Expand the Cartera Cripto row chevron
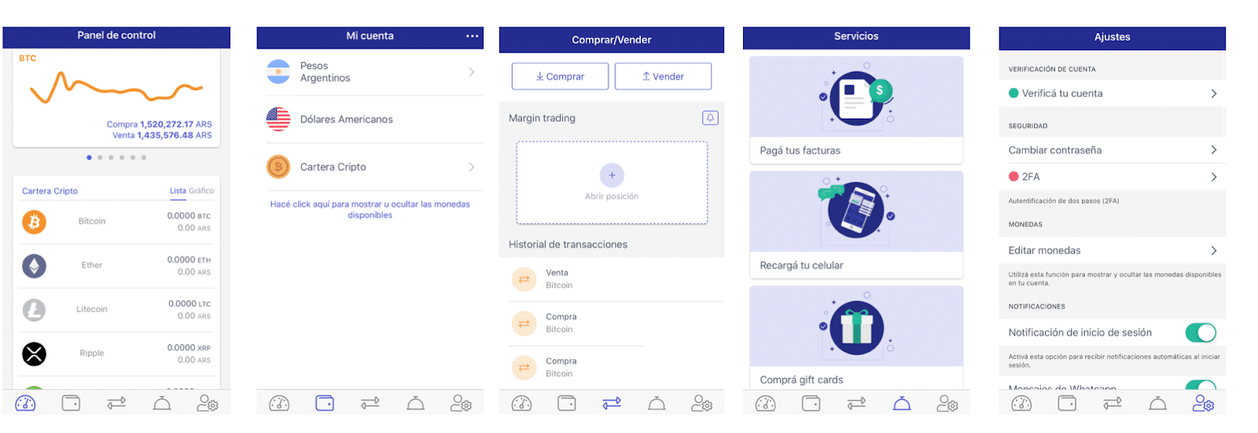Screen dimensions: 1258x433 coord(472,167)
